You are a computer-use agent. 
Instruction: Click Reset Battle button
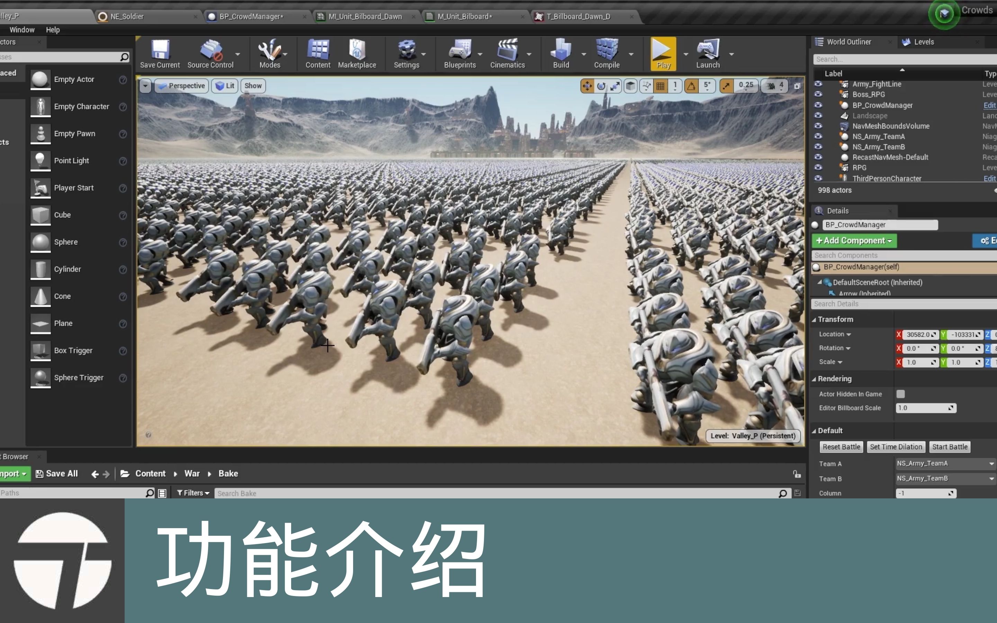[x=841, y=446]
